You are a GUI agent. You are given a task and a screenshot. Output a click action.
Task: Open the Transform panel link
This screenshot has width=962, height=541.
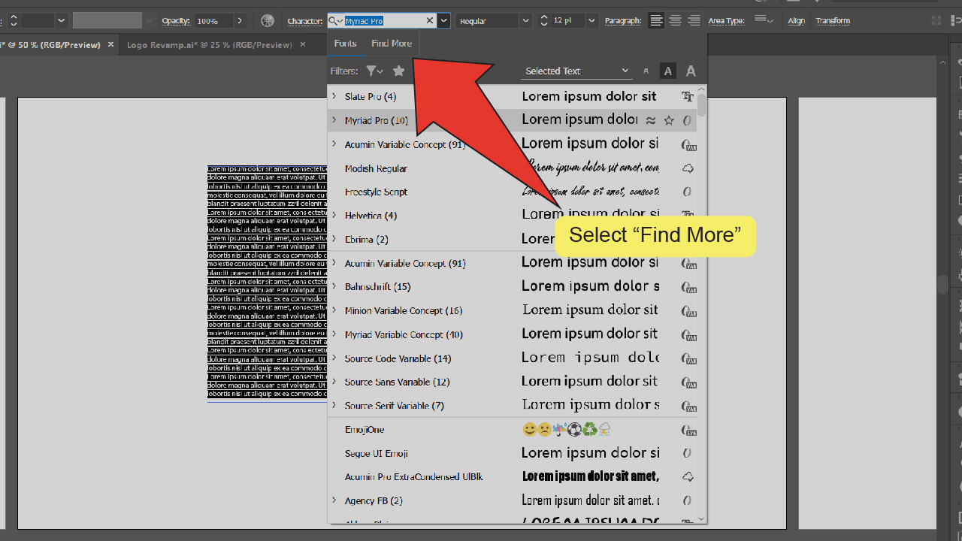point(833,21)
